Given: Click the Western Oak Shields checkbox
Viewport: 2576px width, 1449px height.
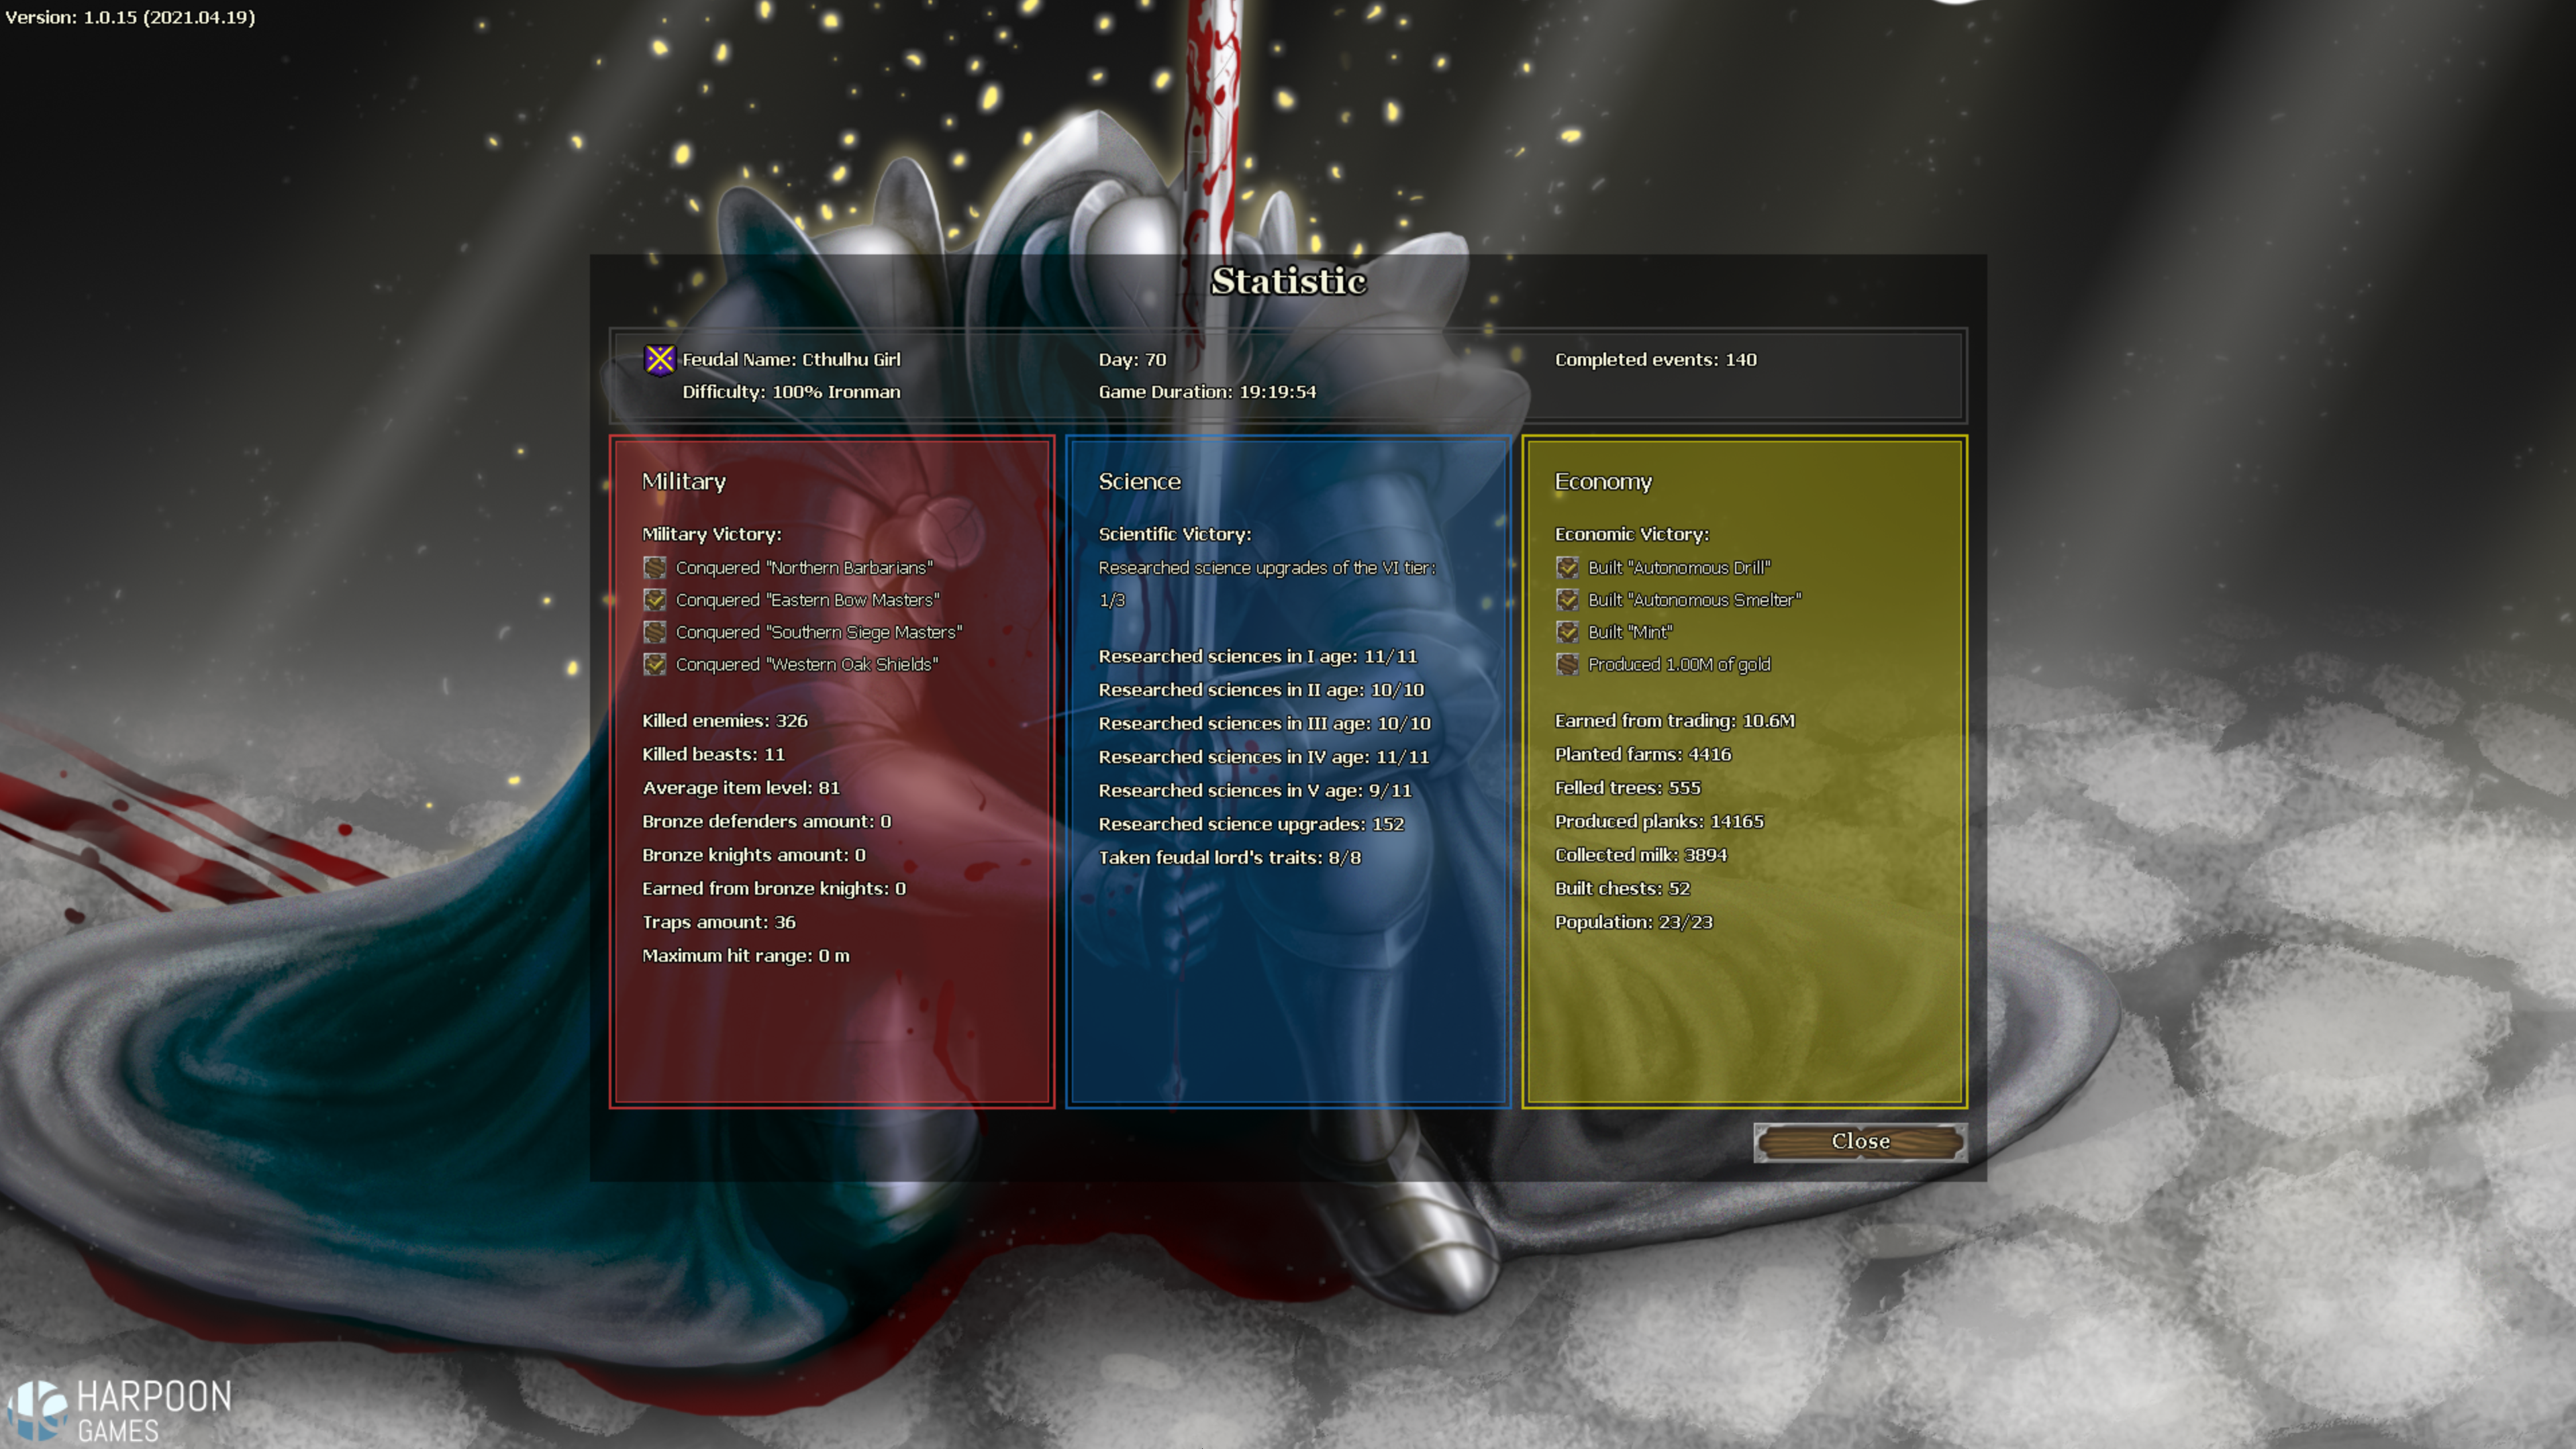Looking at the screenshot, I should tap(655, 664).
